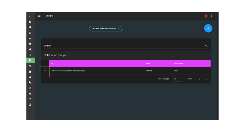Sort by the Name column header

click(148, 63)
